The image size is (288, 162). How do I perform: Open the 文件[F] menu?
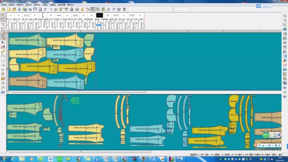pyautogui.click(x=4, y=5)
